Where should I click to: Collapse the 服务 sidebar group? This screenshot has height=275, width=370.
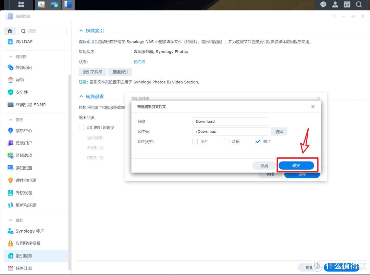10,220
